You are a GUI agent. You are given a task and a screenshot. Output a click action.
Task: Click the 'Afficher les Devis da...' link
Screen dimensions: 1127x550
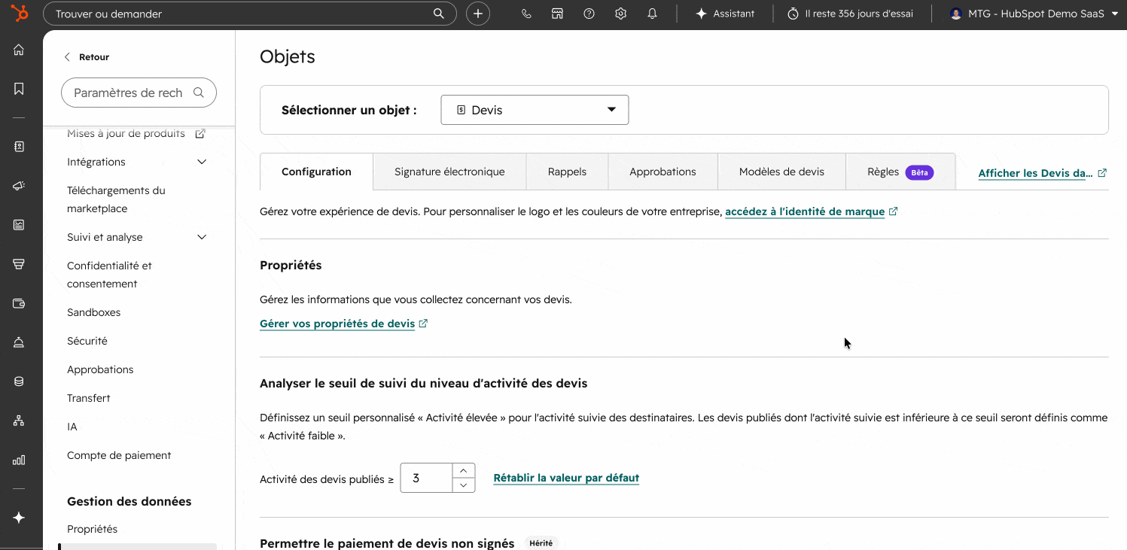coord(1042,173)
